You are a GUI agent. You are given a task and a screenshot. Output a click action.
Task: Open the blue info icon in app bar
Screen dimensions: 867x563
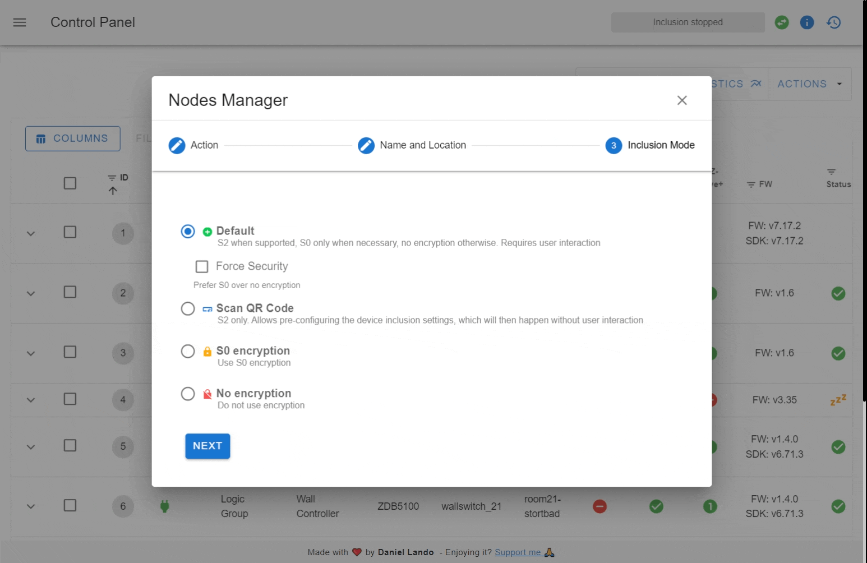point(807,22)
